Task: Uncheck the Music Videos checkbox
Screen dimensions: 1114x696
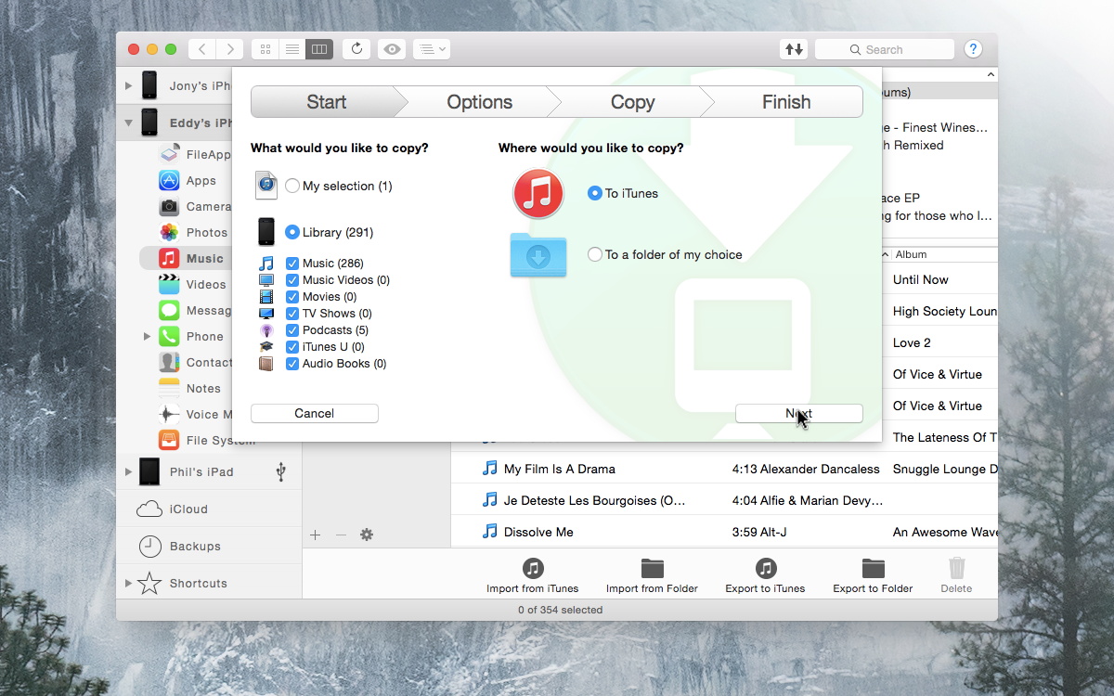Action: [x=292, y=280]
